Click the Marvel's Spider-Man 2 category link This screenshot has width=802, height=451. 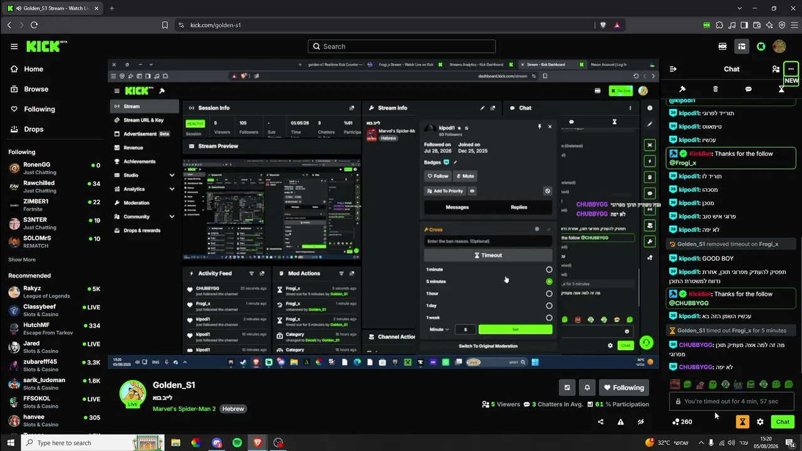[x=184, y=409]
